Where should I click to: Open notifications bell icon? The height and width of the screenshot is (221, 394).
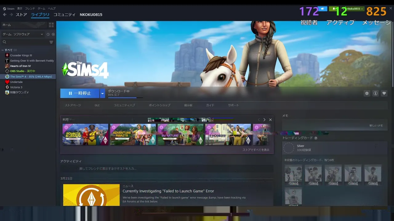tap(334, 9)
